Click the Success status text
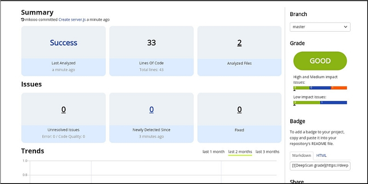This screenshot has width=368, height=184. point(63,43)
